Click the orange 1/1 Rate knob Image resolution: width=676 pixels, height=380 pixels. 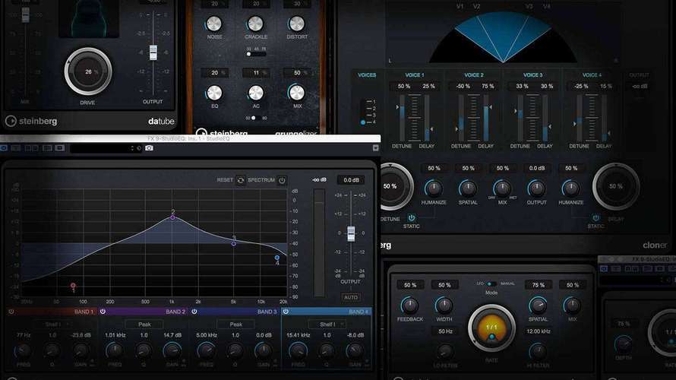(491, 325)
